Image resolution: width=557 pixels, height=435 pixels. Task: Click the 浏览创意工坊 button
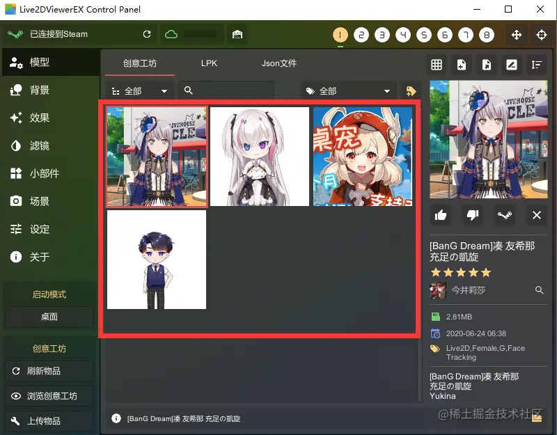49,396
